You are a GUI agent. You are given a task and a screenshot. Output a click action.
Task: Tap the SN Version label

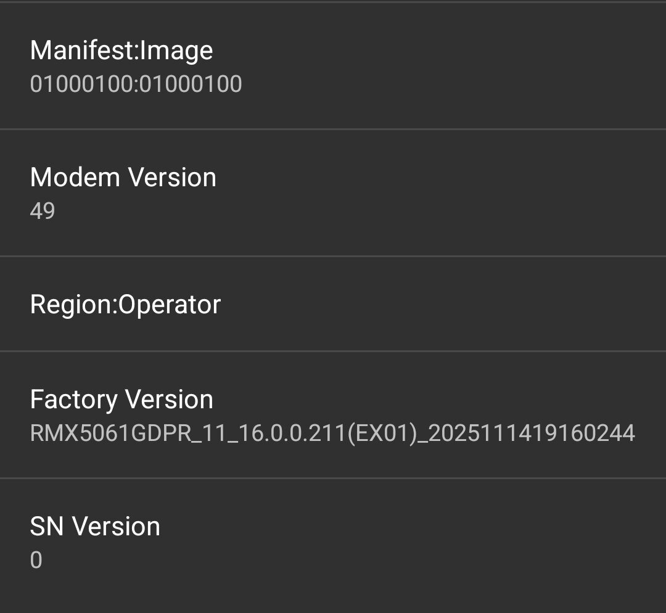[95, 527]
